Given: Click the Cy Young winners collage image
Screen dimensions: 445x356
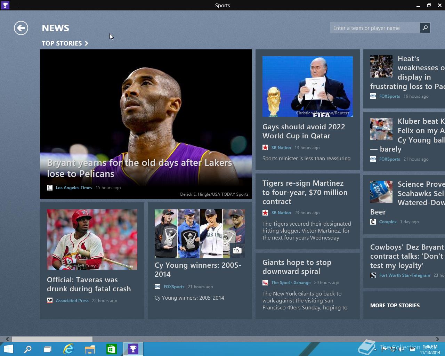Looking at the screenshot, I should point(200,234).
